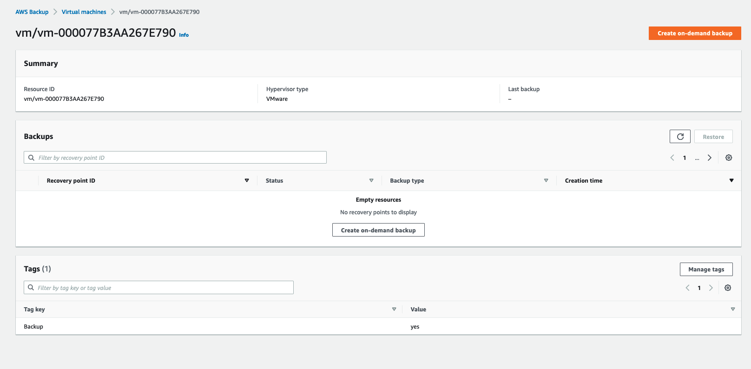Click the Creation time column header
This screenshot has width=751, height=369.
tap(584, 181)
